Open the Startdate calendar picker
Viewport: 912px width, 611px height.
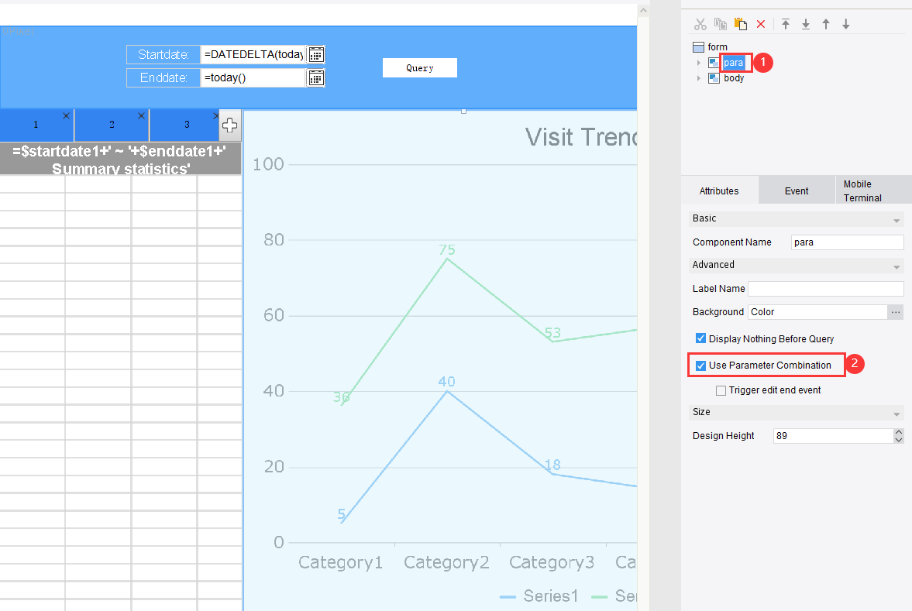pos(316,55)
